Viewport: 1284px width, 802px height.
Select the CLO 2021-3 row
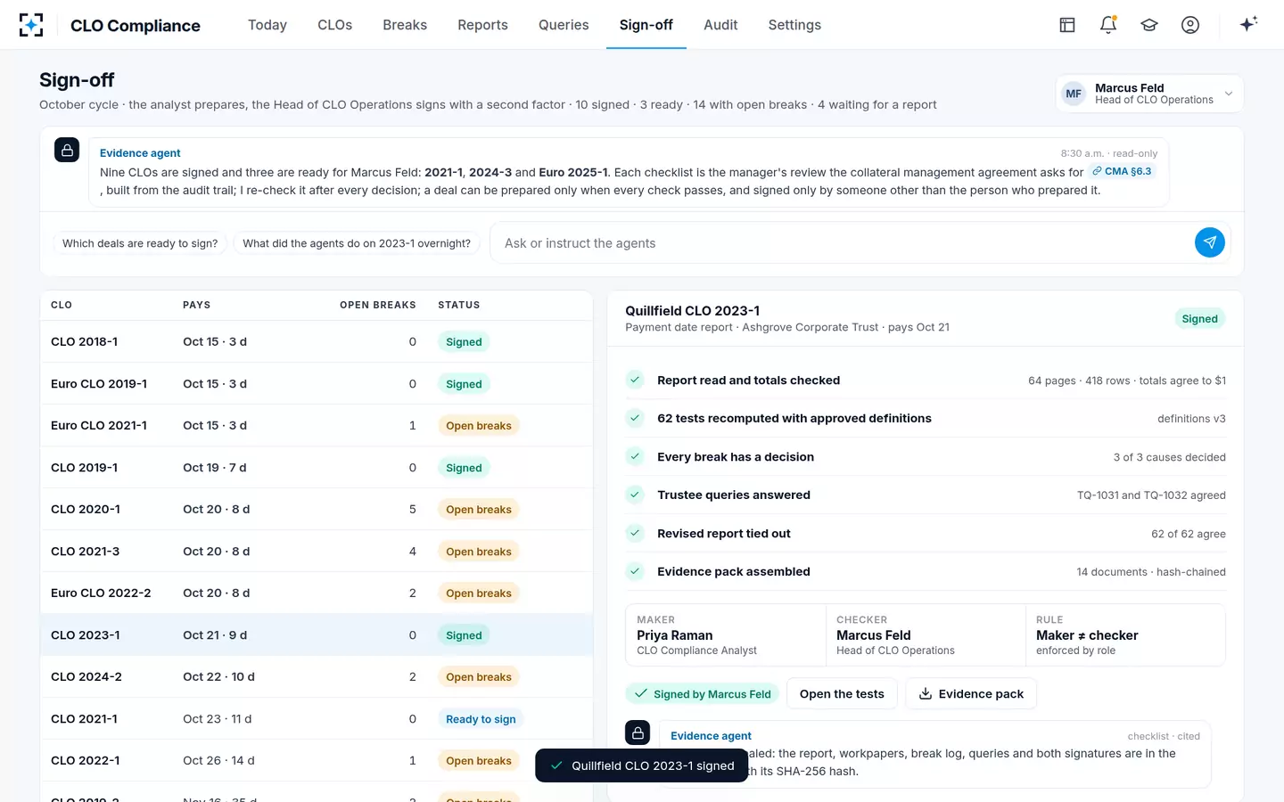(x=317, y=551)
